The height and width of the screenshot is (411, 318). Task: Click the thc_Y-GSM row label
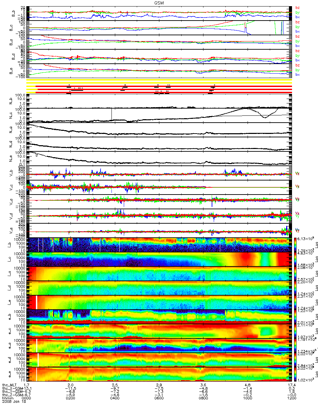[12, 392]
